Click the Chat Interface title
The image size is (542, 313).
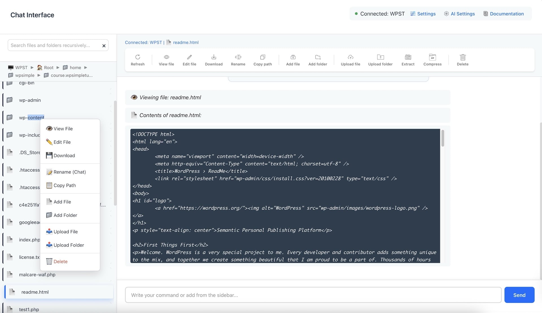(x=32, y=15)
